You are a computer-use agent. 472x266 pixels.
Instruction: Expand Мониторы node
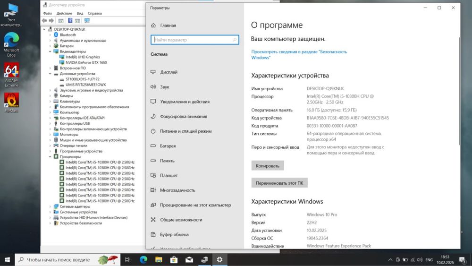point(51,135)
